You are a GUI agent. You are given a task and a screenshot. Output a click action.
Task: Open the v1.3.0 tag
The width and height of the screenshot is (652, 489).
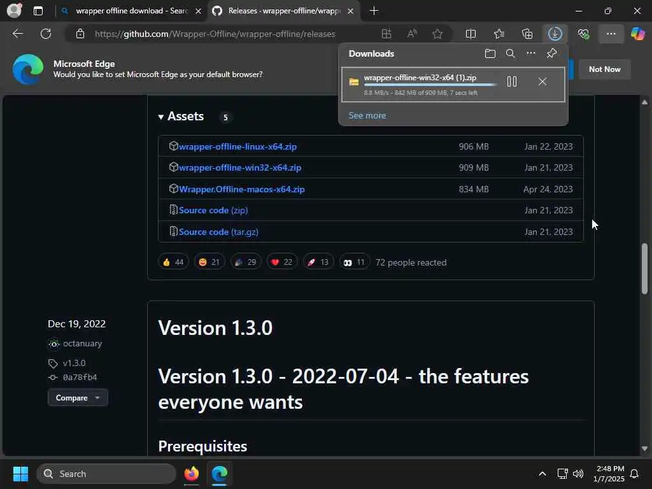coord(74,363)
